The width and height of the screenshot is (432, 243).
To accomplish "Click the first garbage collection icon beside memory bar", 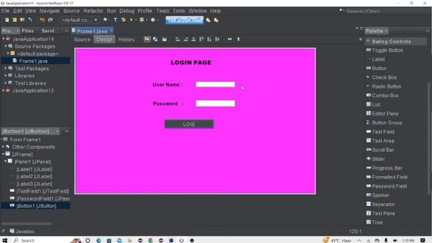I will (209, 20).
